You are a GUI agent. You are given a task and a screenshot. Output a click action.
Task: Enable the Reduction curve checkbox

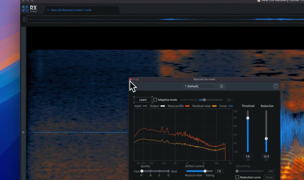(x=237, y=177)
